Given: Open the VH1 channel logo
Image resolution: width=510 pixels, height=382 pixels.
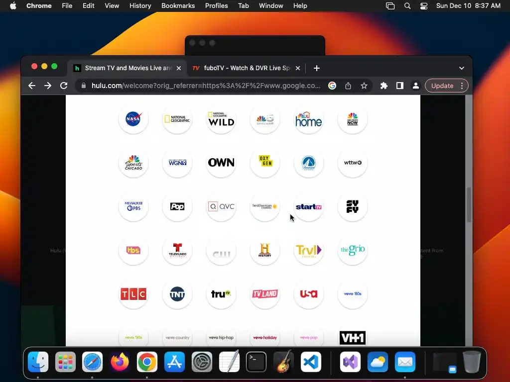Looking at the screenshot, I should (x=353, y=338).
